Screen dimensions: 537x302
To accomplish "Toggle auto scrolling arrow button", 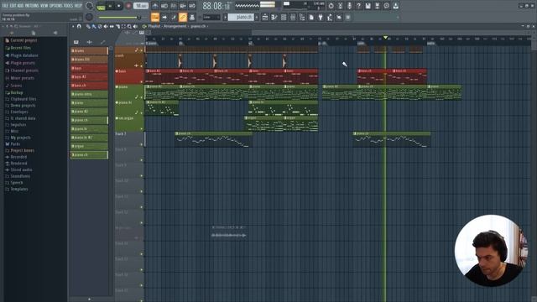I will point(164,17).
